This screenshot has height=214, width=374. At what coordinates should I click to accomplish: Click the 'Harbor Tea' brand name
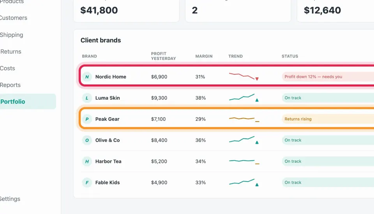point(108,161)
